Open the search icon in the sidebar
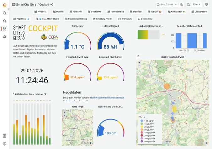The height and width of the screenshot is (149, 212). tap(5, 13)
